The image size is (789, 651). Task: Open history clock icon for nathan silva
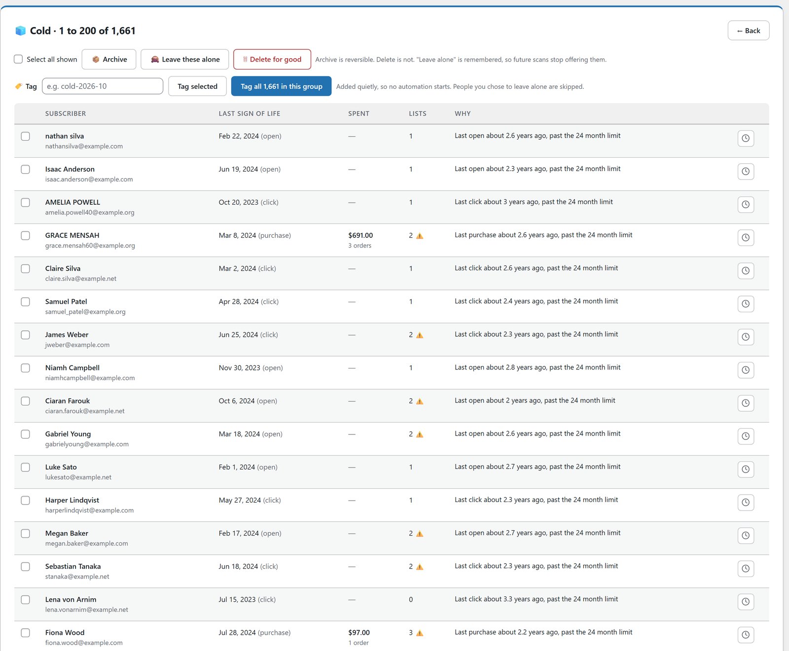coord(746,138)
